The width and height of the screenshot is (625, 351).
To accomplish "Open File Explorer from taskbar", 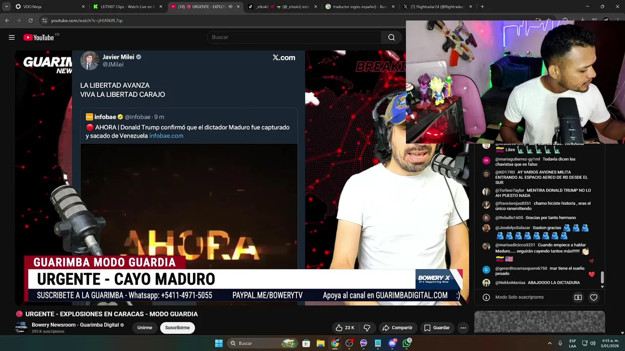I will click(x=320, y=343).
